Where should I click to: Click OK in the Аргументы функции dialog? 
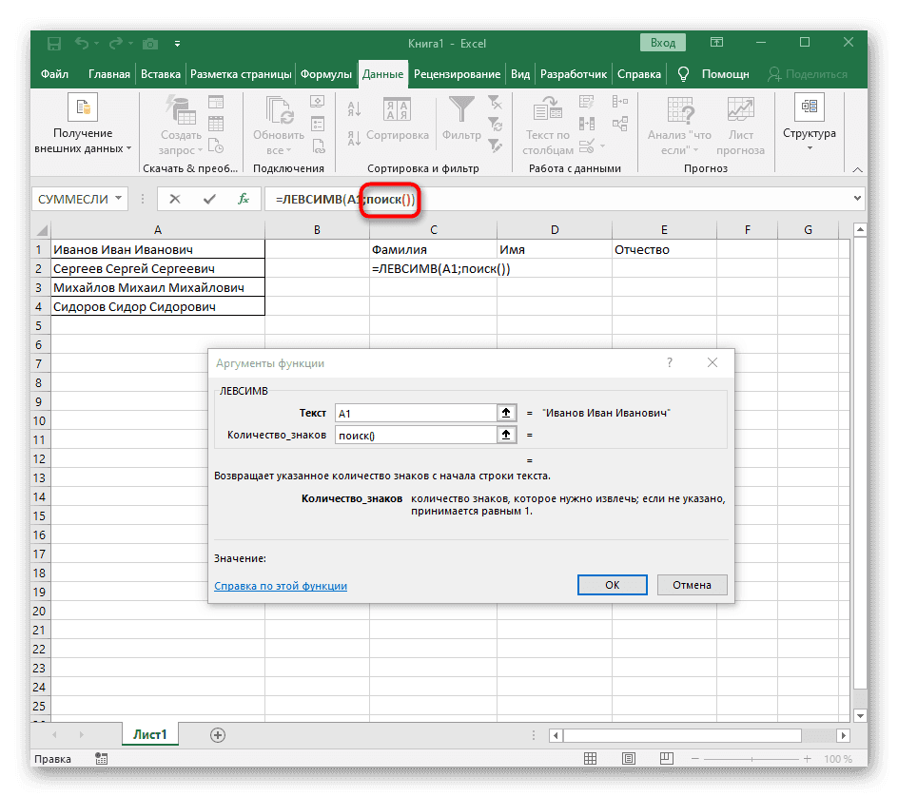[612, 585]
